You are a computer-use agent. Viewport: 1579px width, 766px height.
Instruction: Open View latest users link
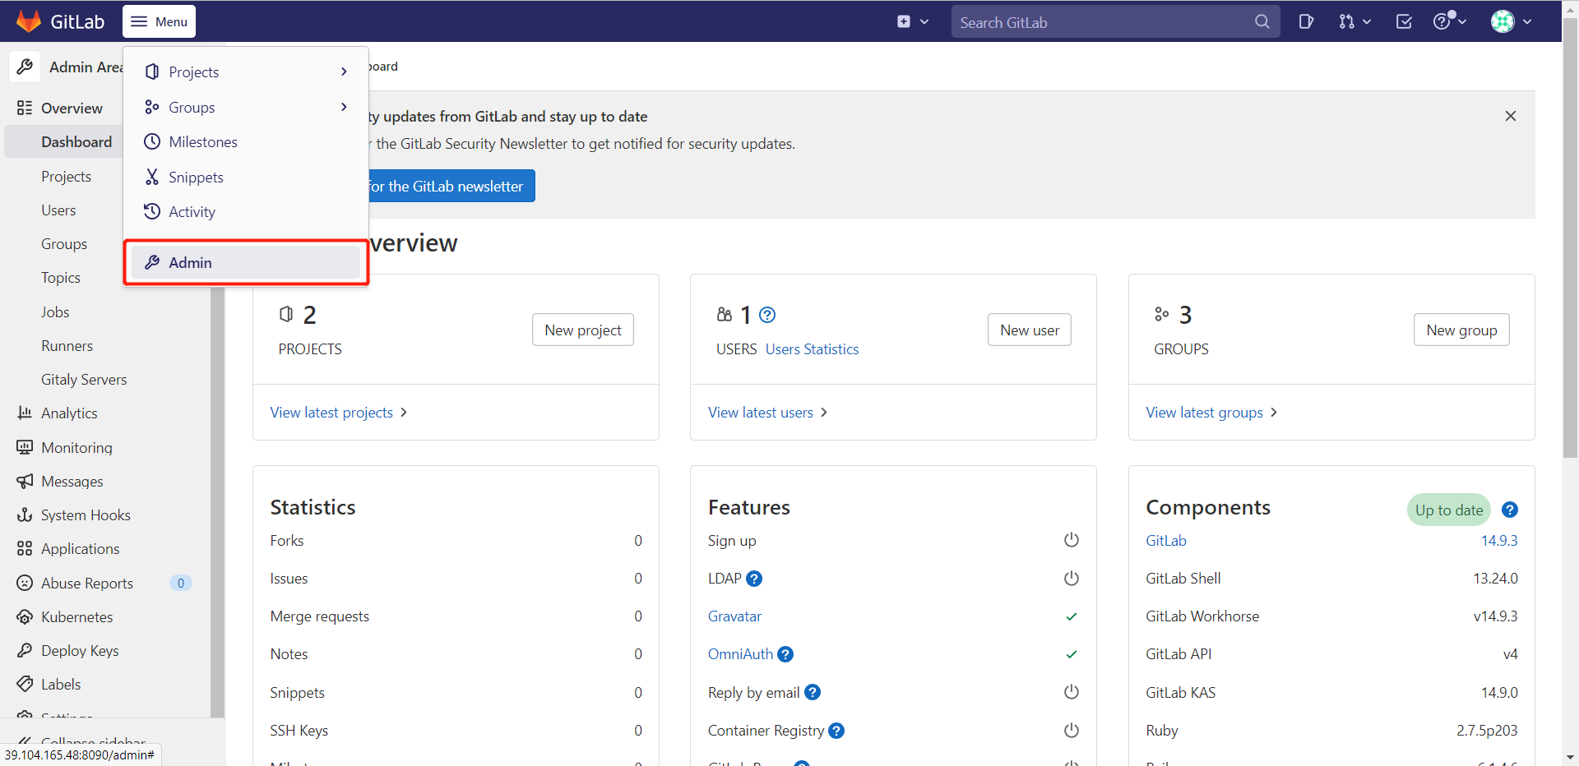coord(767,413)
